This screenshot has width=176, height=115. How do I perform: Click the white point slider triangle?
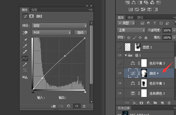coord(85,92)
